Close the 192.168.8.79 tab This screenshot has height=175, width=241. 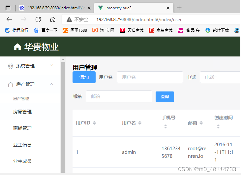click(89, 8)
